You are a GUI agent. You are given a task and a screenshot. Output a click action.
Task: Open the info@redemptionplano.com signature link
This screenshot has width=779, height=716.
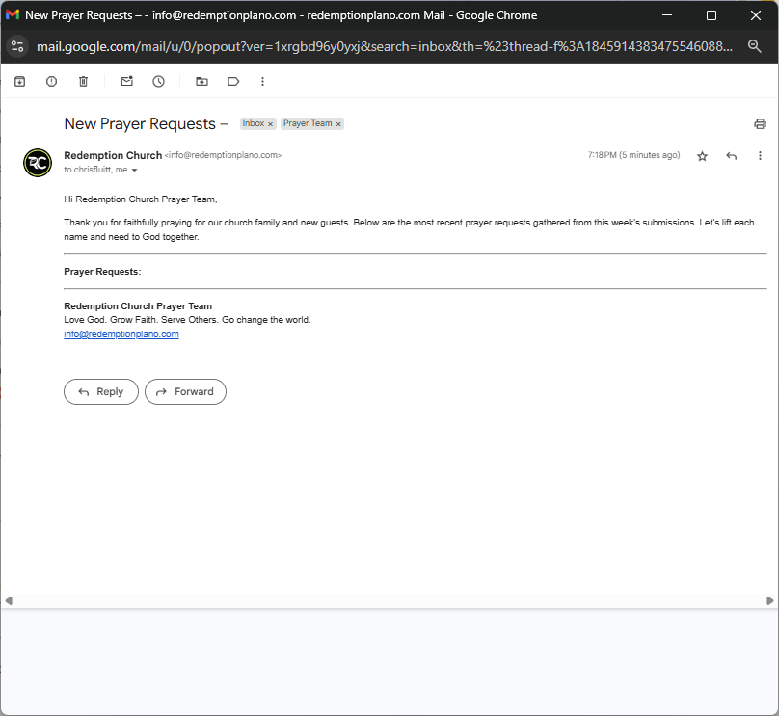(x=121, y=334)
